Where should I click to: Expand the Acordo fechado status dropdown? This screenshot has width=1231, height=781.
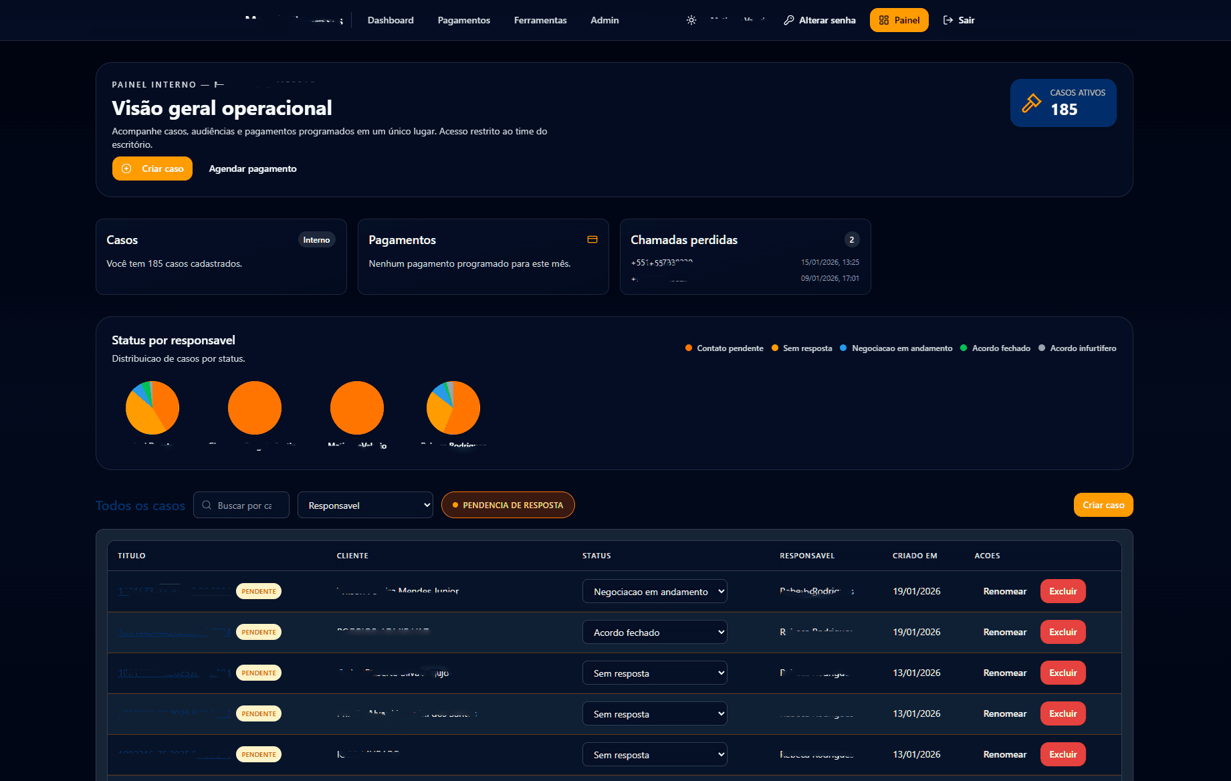click(x=655, y=632)
